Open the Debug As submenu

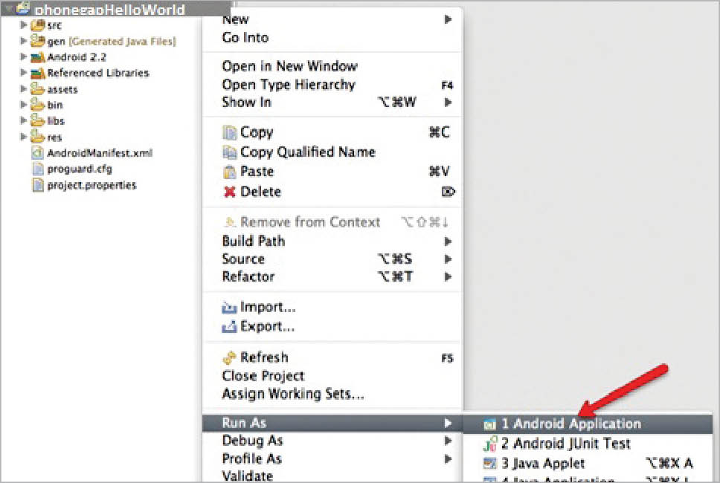[252, 441]
